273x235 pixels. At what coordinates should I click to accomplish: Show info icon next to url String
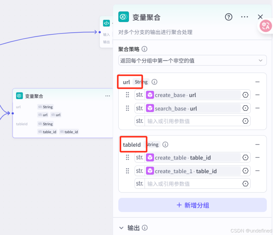tap(154, 82)
